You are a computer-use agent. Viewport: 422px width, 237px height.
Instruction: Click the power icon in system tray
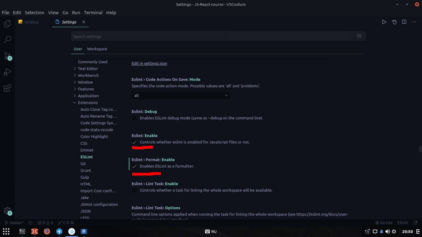(394, 231)
